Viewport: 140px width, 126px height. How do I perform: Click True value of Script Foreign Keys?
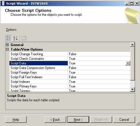99,72
